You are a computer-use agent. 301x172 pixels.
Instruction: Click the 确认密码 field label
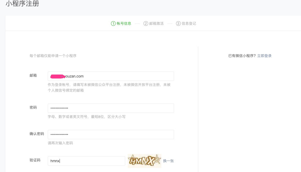(37, 134)
